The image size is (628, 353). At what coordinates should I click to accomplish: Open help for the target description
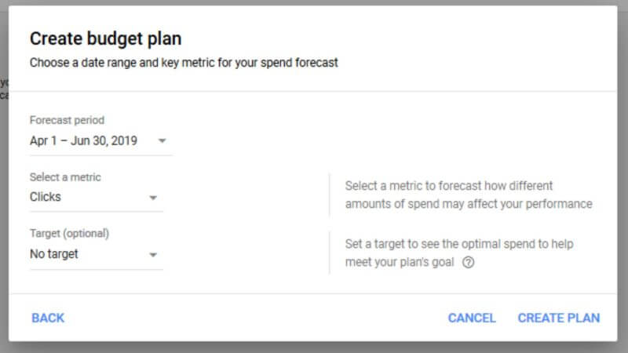[469, 263]
